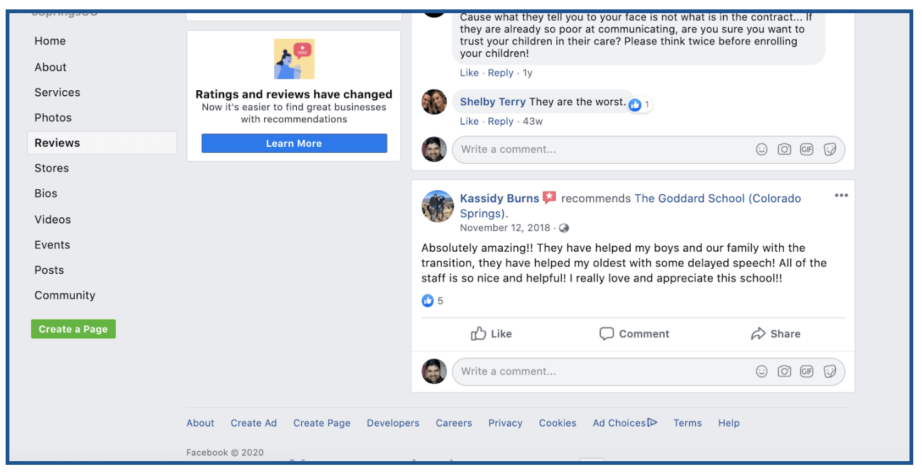Viewport: 922px width, 473px height.
Task: Click GIF icon in upper comment box
Action: [x=807, y=150]
